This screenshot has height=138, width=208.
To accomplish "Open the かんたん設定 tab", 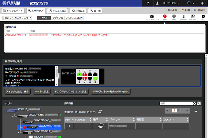I will pos(58,11).
